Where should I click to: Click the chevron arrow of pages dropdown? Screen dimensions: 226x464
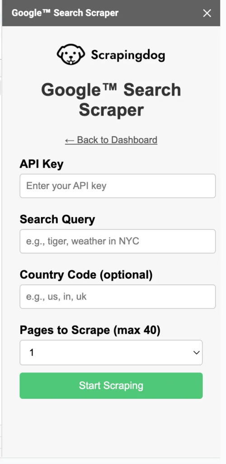coord(196,353)
